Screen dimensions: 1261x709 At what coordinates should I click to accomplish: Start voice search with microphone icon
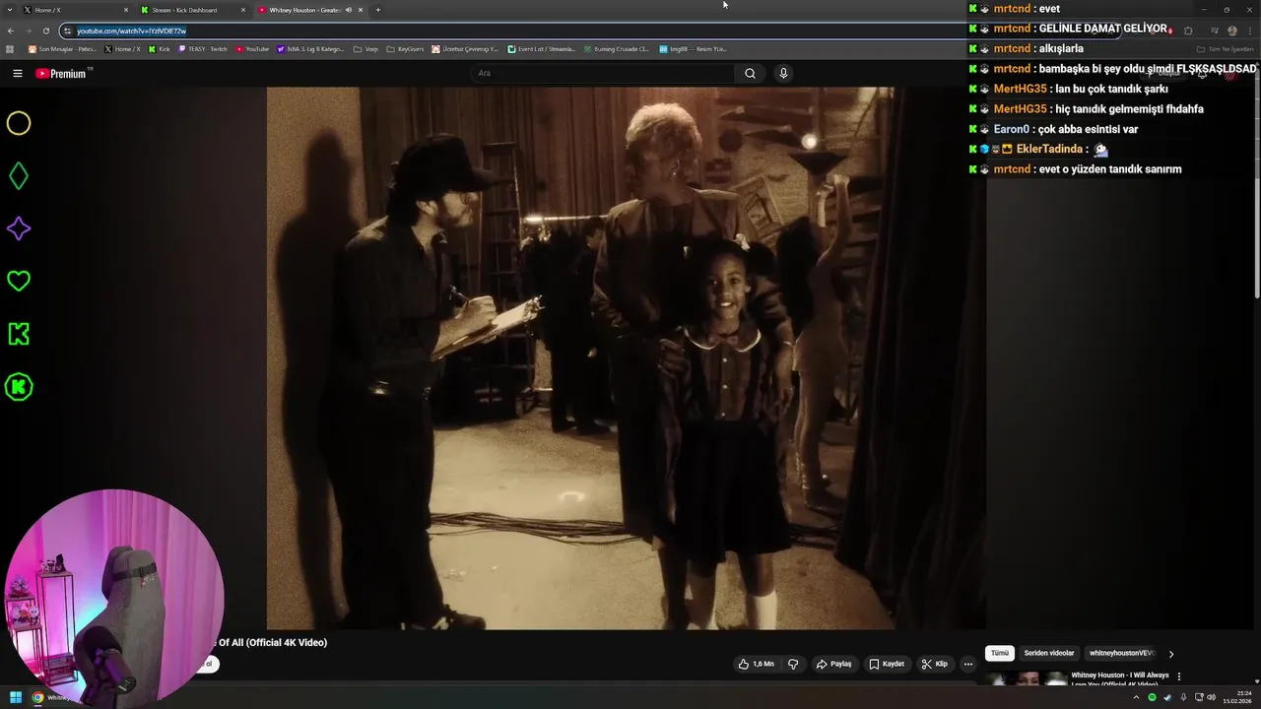point(783,73)
